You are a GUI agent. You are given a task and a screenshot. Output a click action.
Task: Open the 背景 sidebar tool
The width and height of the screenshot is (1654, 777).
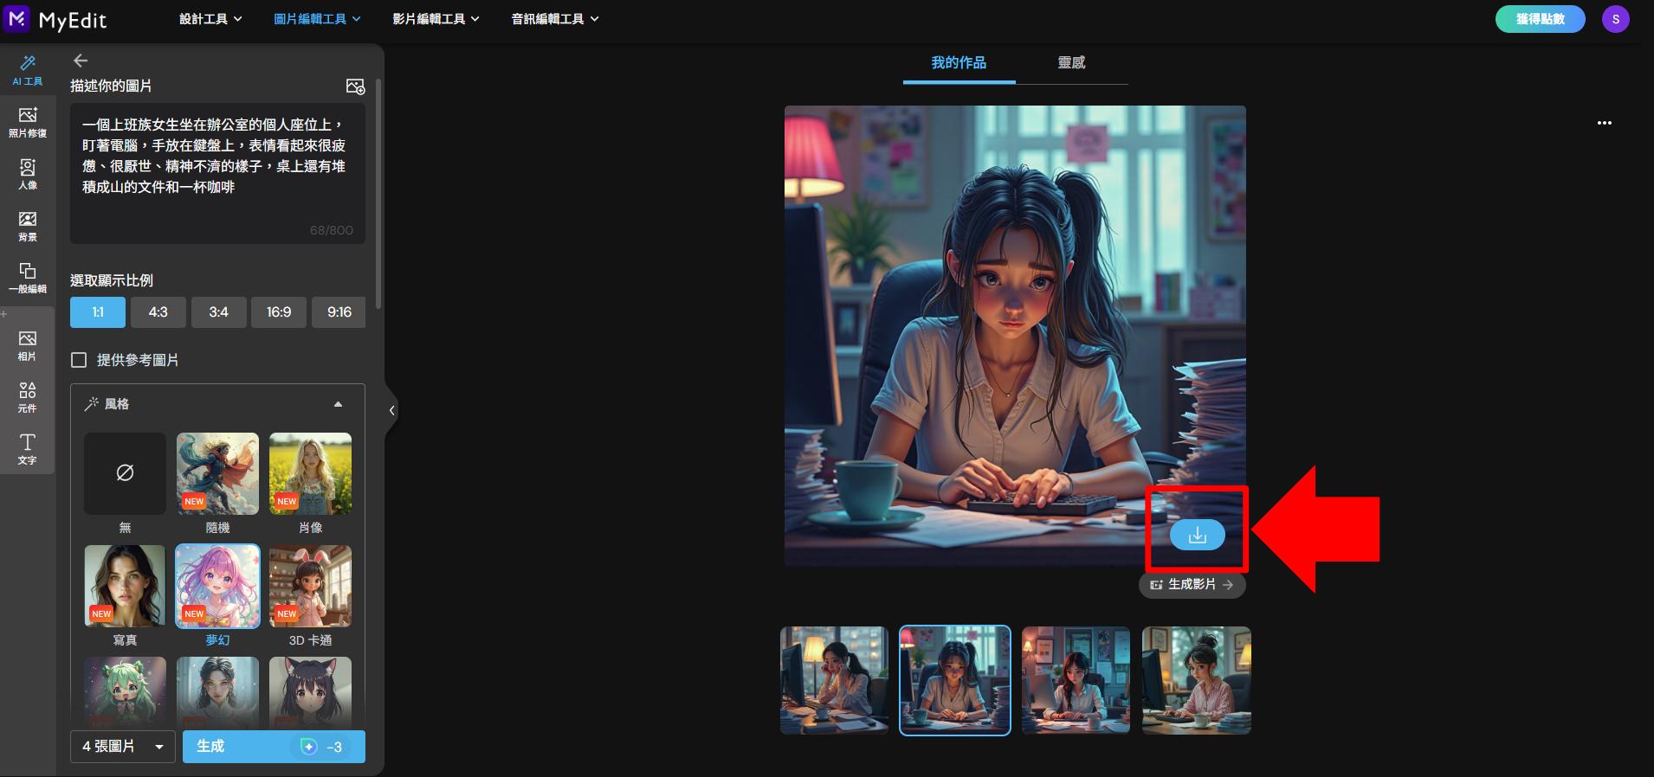tap(28, 226)
